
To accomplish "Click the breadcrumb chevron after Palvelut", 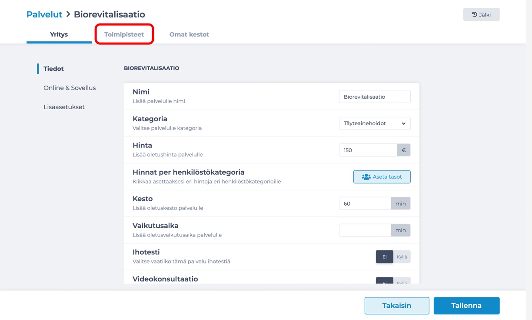I will coord(68,14).
